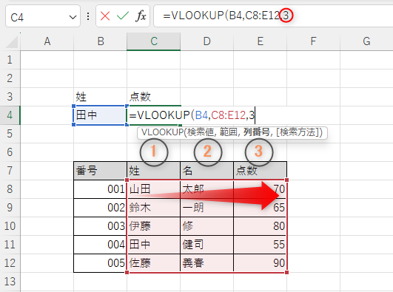Select row 6 header
This screenshot has height=292, width=393.
[x=10, y=152]
